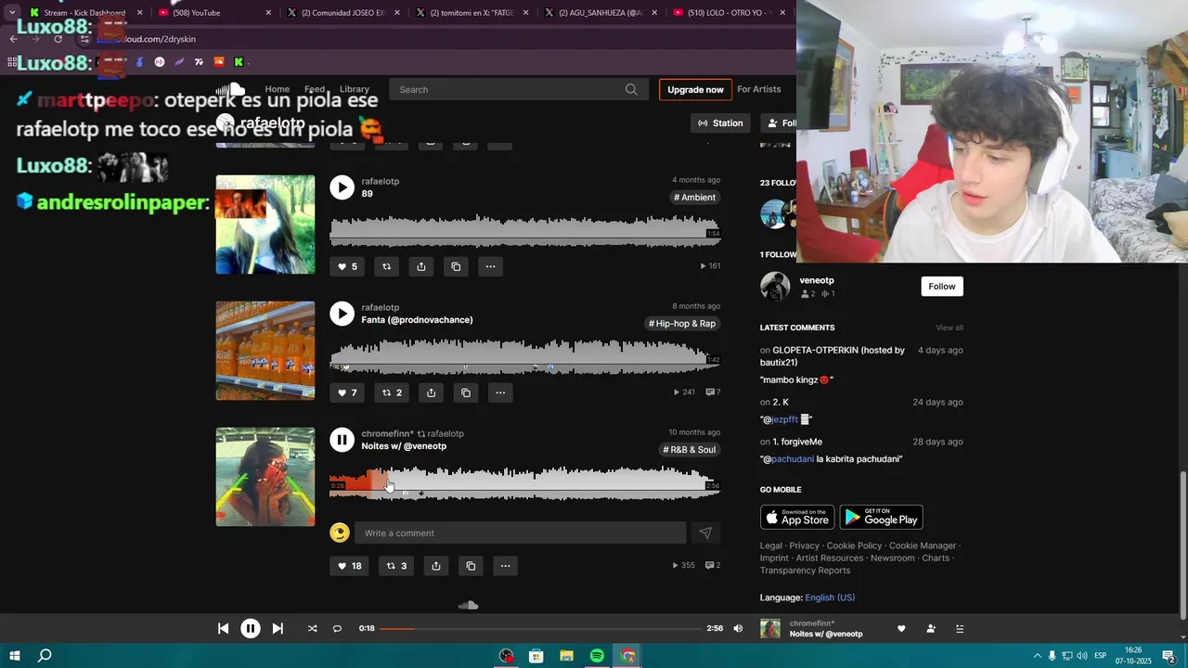Repost the Fanta track with 2 reposts
The height and width of the screenshot is (668, 1188).
pyautogui.click(x=393, y=392)
